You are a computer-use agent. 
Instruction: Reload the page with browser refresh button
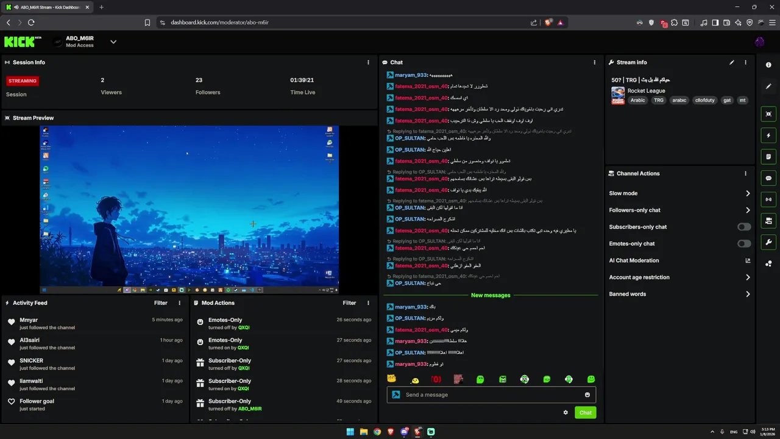click(31, 23)
